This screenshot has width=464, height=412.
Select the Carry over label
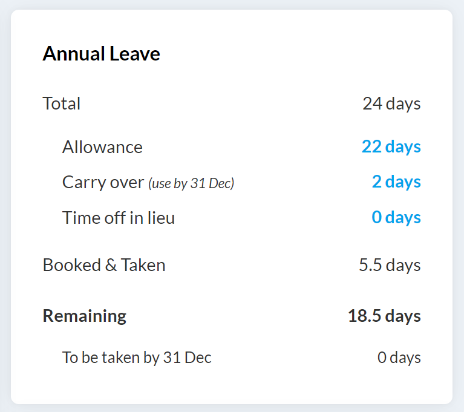(x=103, y=183)
